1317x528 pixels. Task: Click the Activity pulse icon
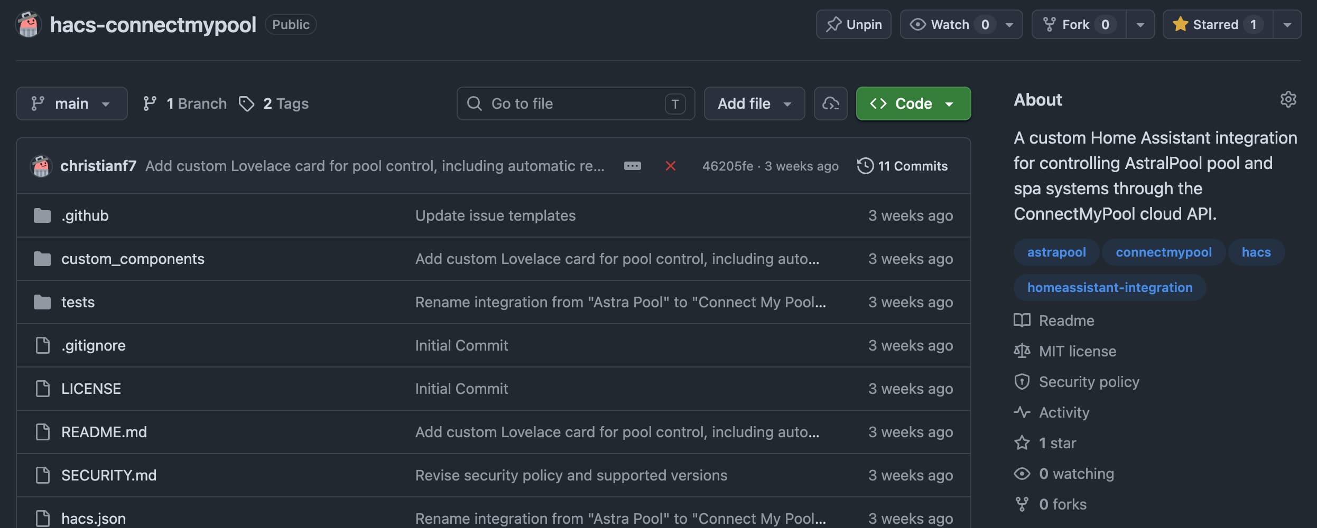1022,412
